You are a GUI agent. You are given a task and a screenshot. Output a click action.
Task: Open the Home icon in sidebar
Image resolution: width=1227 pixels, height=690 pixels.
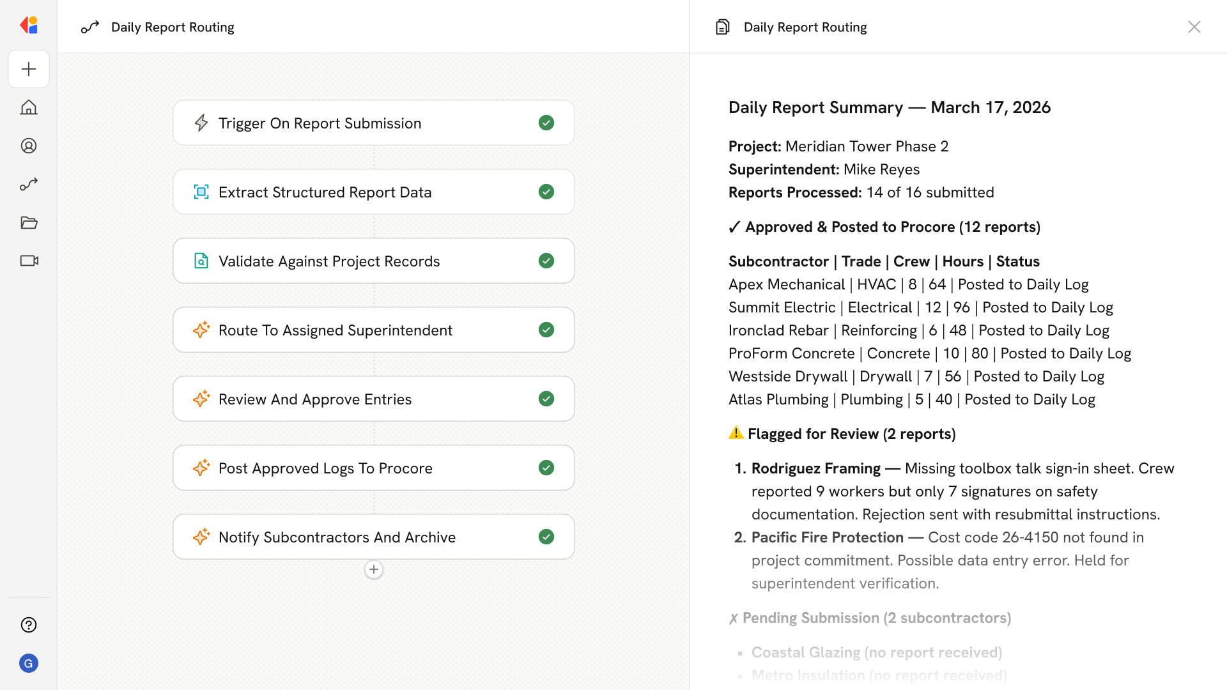point(29,107)
